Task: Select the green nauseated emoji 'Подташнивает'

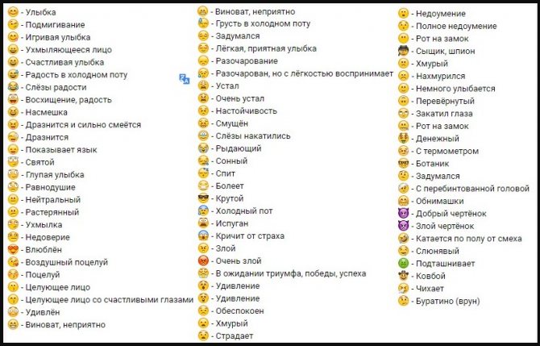Action: pyautogui.click(x=403, y=264)
